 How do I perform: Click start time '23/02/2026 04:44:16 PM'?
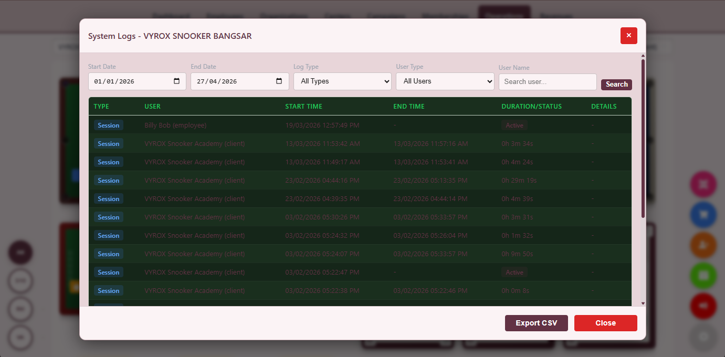pyautogui.click(x=322, y=181)
